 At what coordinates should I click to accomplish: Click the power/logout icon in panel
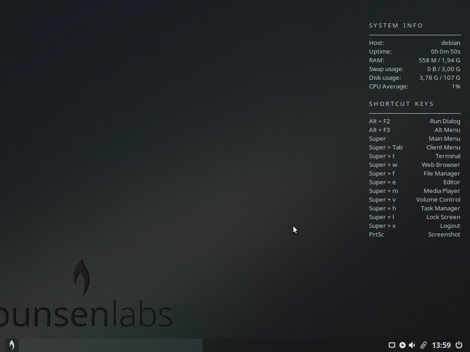point(459,345)
